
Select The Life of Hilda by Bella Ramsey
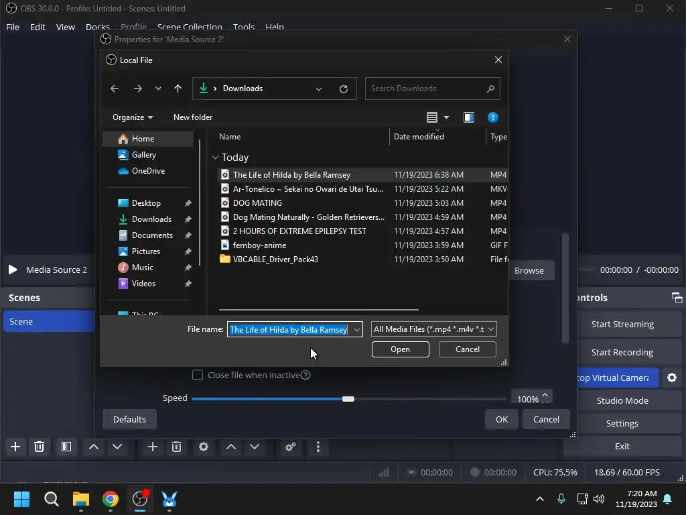362,175
